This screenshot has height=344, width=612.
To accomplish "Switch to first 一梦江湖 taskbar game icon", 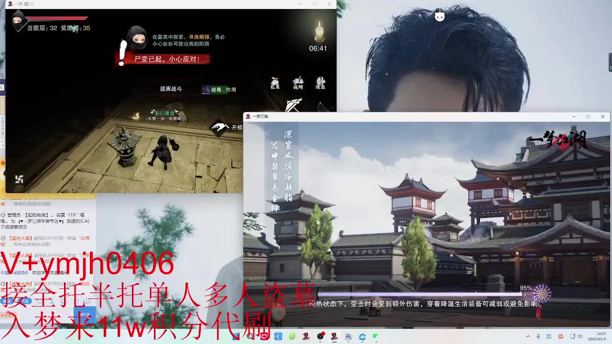I will coord(306,336).
